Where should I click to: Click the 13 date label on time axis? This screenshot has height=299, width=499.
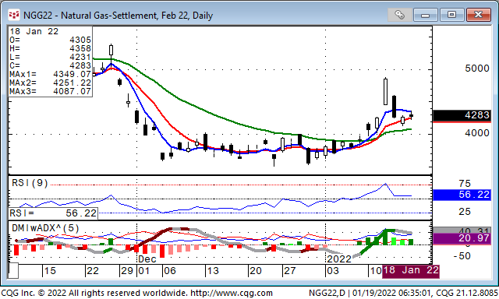[x=213, y=271]
